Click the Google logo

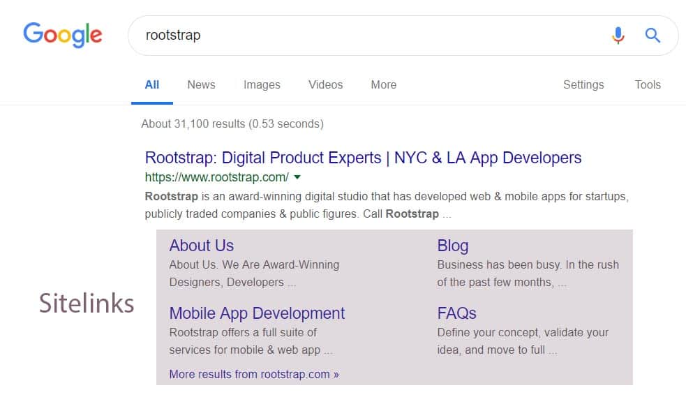pyautogui.click(x=63, y=35)
